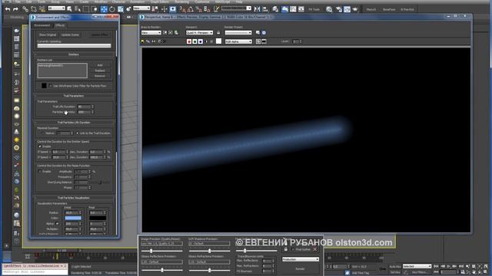
Task: Activate Bind to Space Warp tool
Action: pos(42,9)
